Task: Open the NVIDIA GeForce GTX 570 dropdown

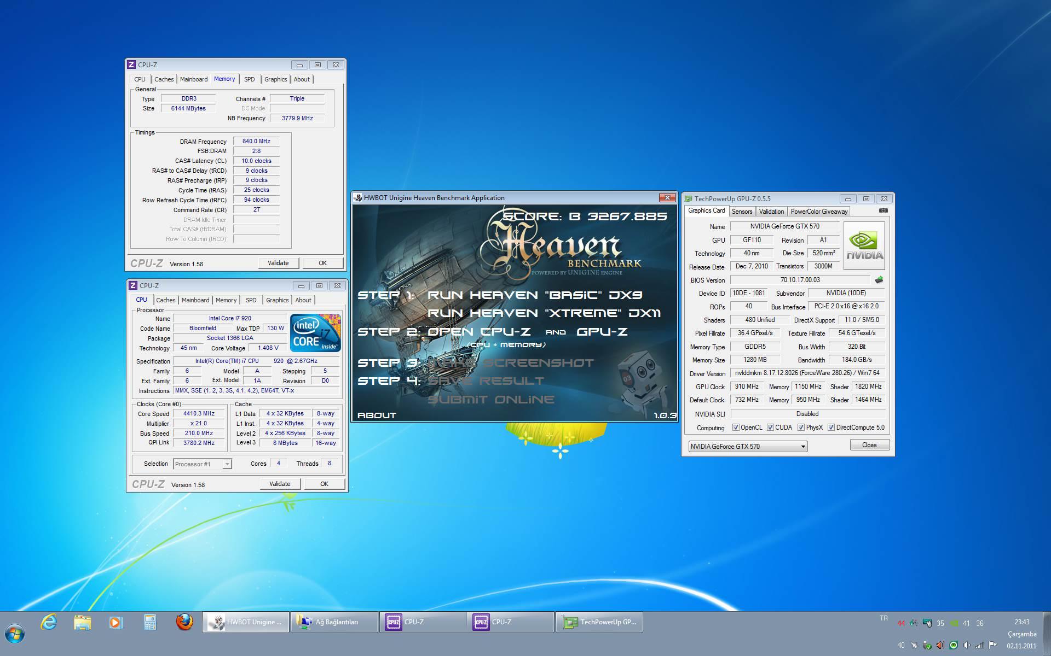Action: [748, 447]
